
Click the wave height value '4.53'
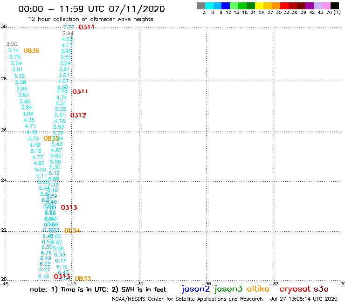[67, 39]
